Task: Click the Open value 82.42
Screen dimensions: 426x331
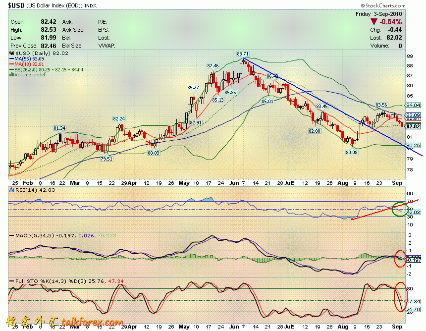Action: tap(49, 22)
